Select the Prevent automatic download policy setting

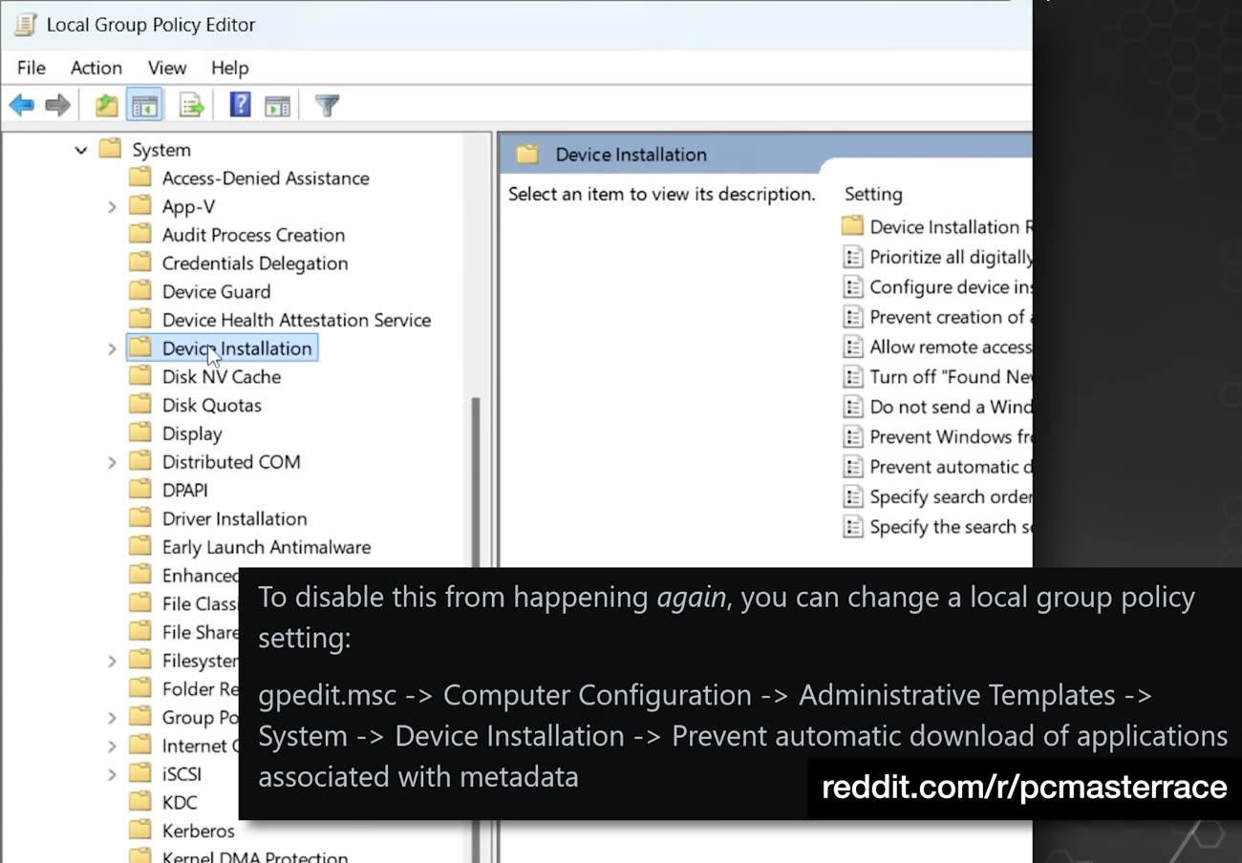tap(937, 467)
